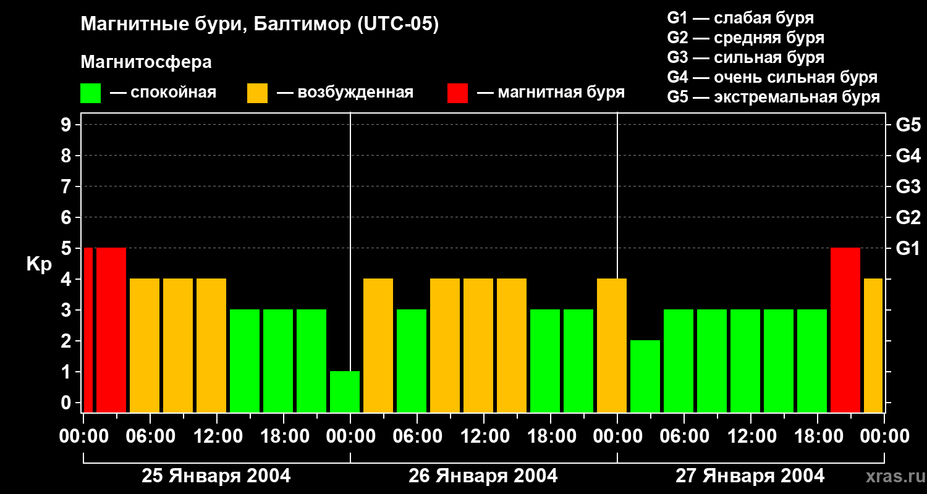Click the orange 'возбужденная' legend swatch
Image resolution: width=927 pixels, height=494 pixels.
pyautogui.click(x=257, y=93)
